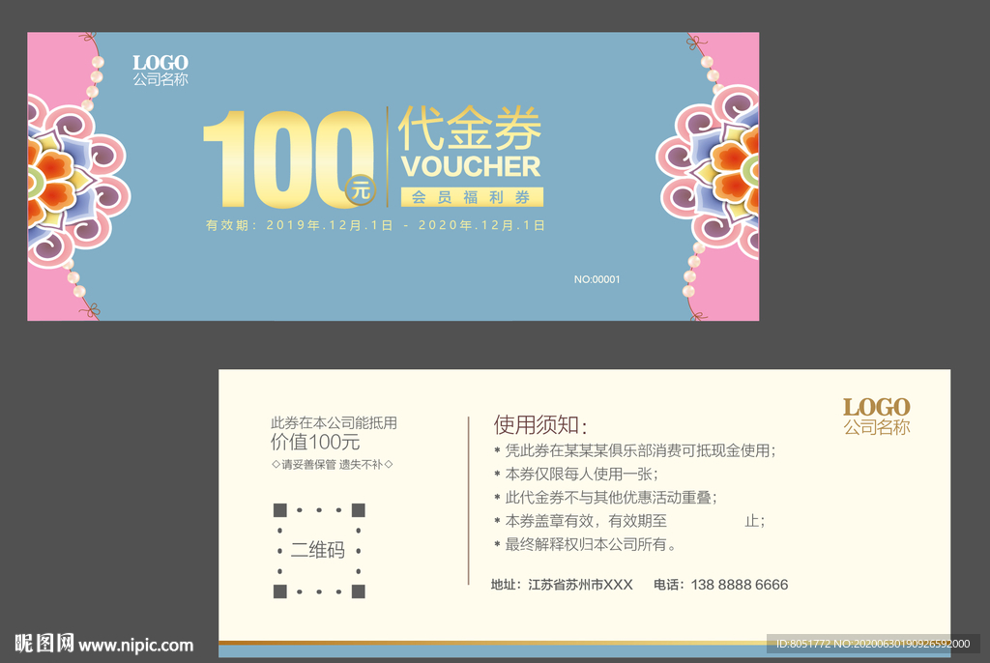Select the white 公司名称 text on the blue voucher
The image size is (990, 663).
pyautogui.click(x=160, y=79)
